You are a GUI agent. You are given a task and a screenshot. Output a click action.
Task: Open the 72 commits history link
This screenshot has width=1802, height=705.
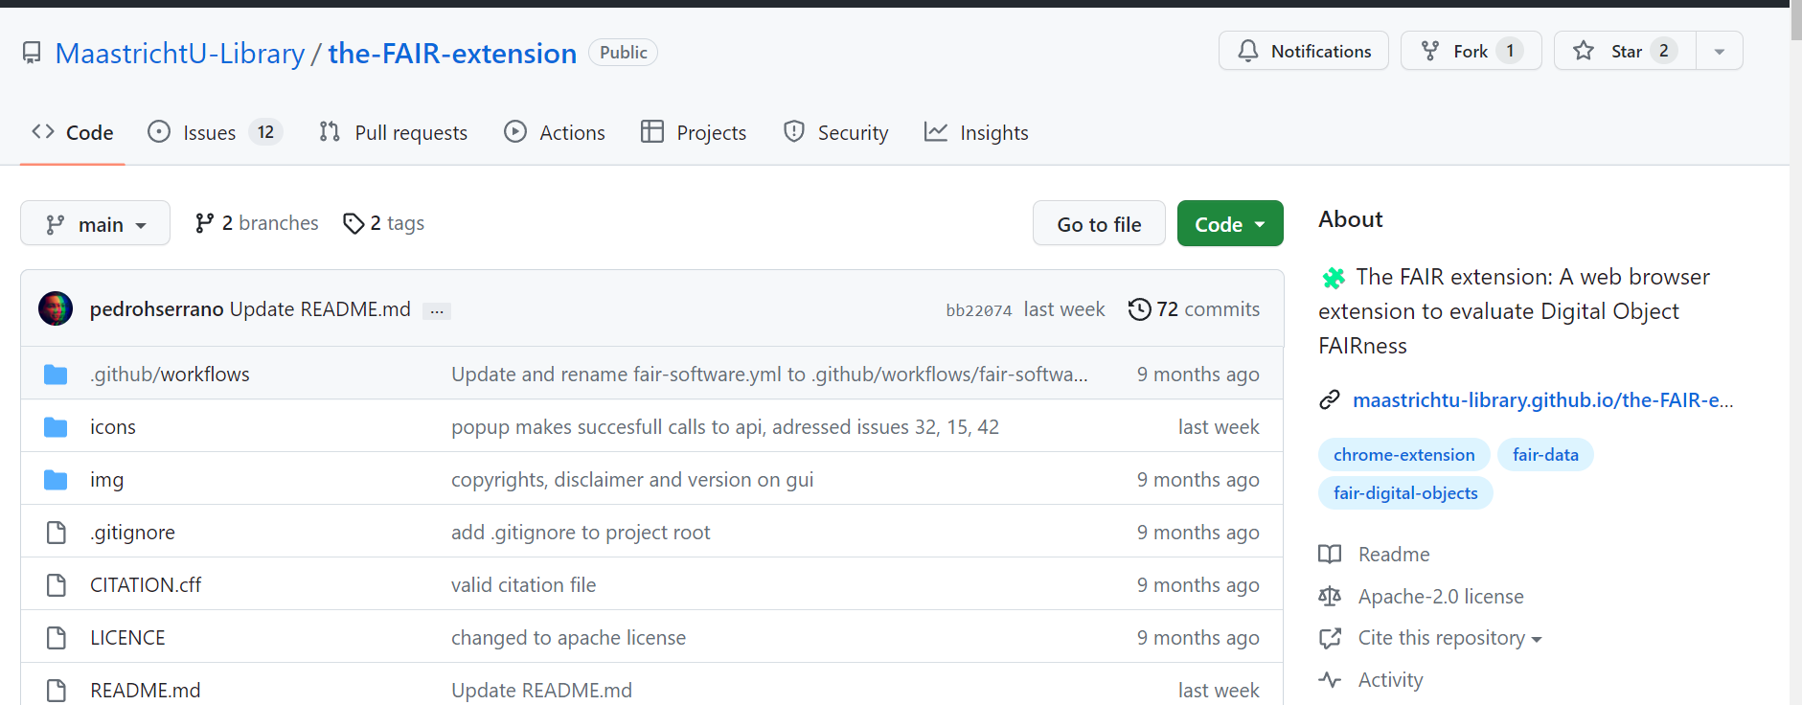(1194, 309)
